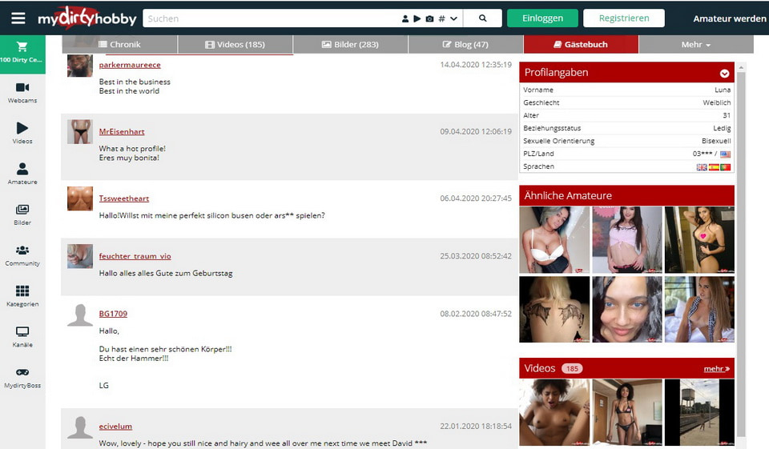Select Bilder in the left sidebar
Image resolution: width=769 pixels, height=449 pixels.
(x=22, y=210)
